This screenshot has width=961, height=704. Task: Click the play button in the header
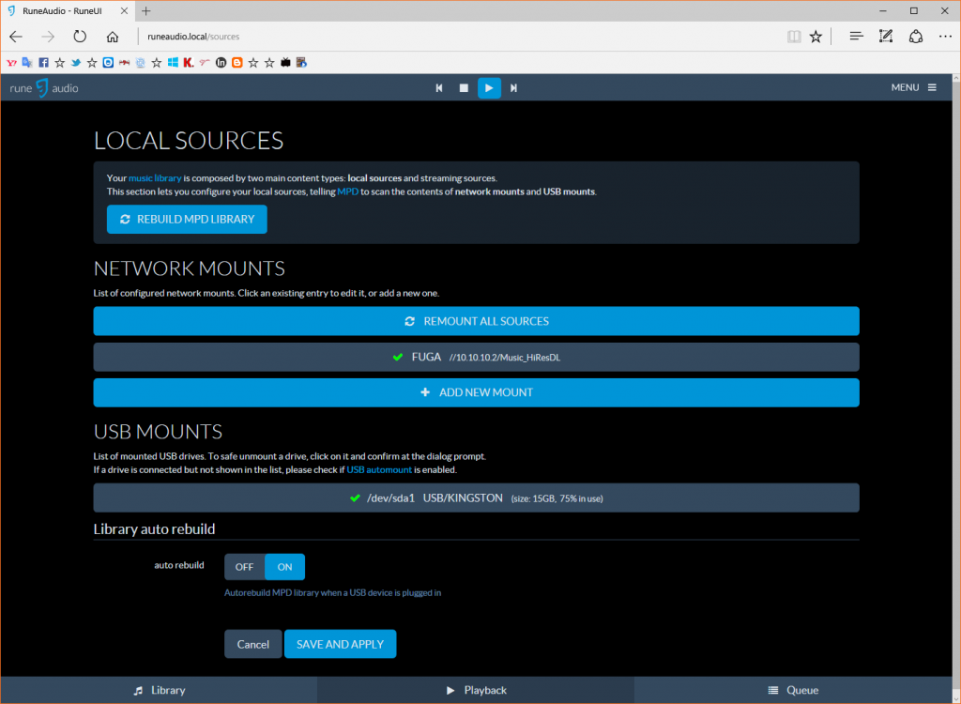[489, 87]
